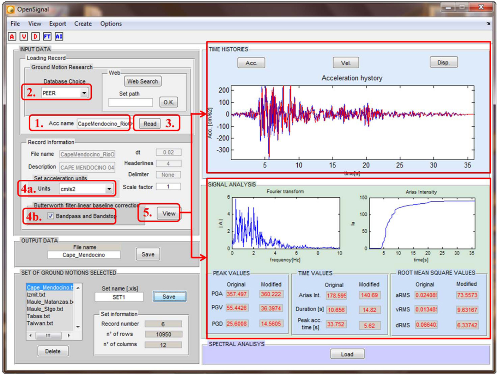The width and height of the screenshot is (498, 376).
Task: Show the velocity history with Vel. button
Action: point(346,63)
